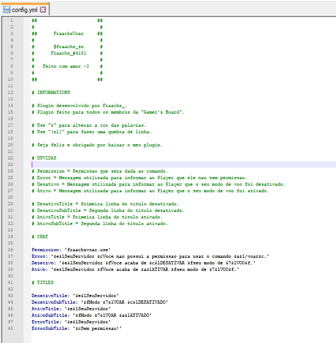Click the 'Desativo:' key on line 38
This screenshot has width=336, height=343.
(44, 263)
